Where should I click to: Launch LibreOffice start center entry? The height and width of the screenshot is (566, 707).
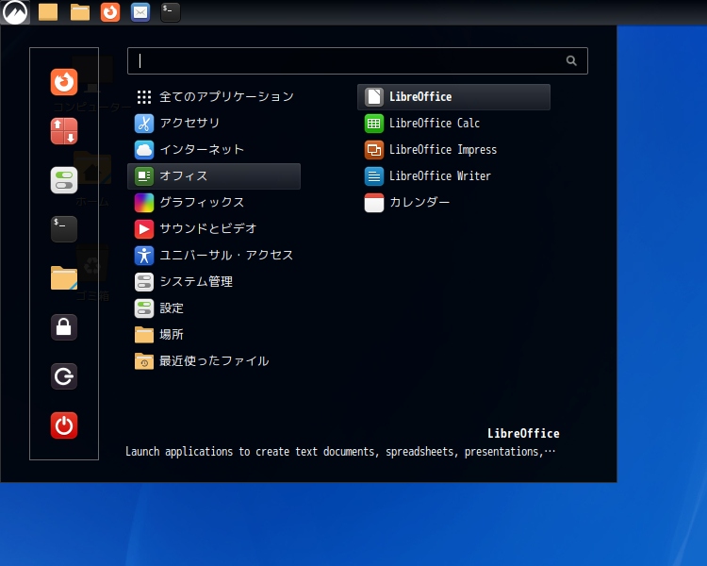point(453,97)
